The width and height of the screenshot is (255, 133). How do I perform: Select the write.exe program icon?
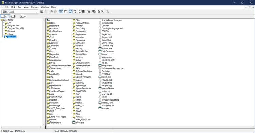tap(100, 108)
